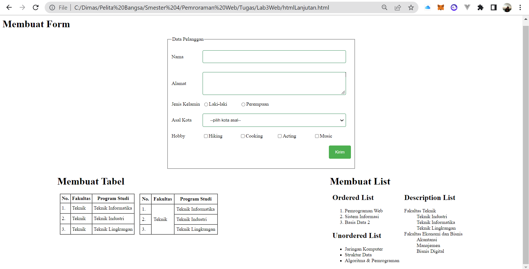The height and width of the screenshot is (269, 529).
Task: Click the page vertical scrollbar thumb
Action: pos(526,144)
